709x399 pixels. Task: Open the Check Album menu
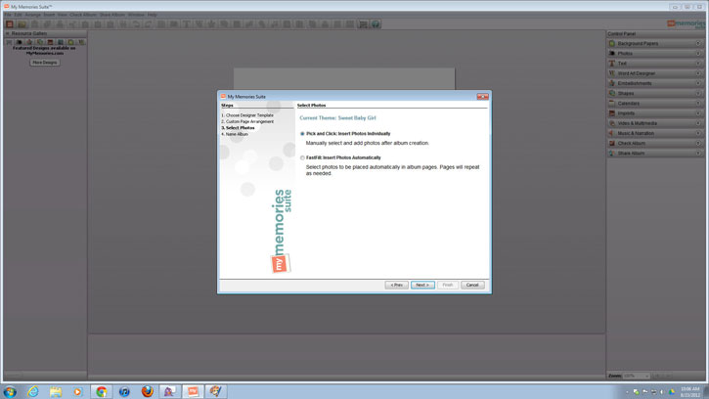(x=83, y=15)
